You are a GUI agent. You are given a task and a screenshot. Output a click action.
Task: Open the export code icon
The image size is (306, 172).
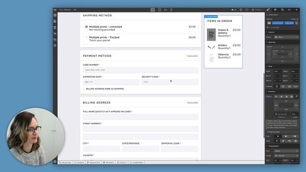(x=247, y=10)
